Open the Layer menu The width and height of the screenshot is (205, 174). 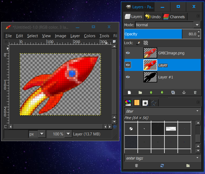[x=75, y=36]
